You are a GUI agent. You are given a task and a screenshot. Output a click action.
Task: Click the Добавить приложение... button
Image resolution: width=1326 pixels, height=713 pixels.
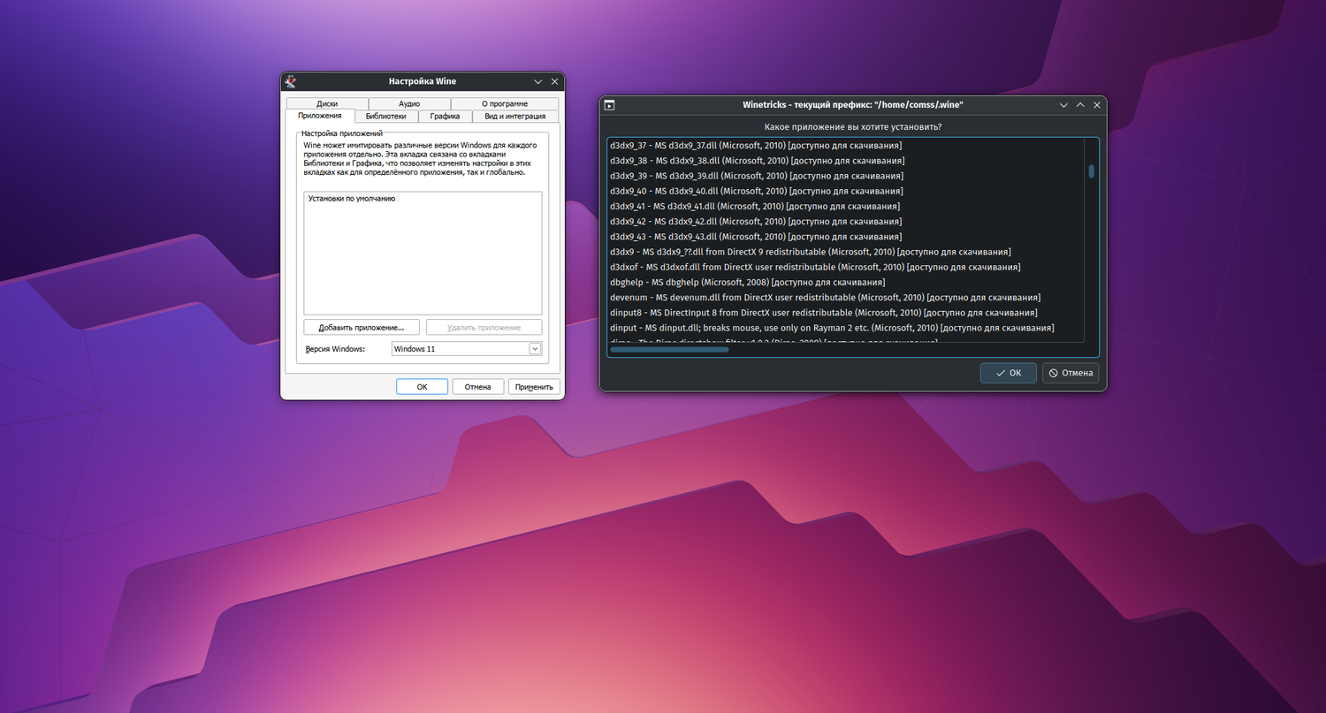pos(362,327)
